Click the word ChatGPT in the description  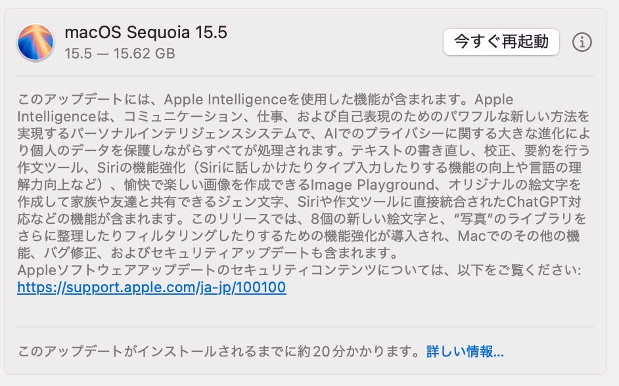(x=536, y=202)
